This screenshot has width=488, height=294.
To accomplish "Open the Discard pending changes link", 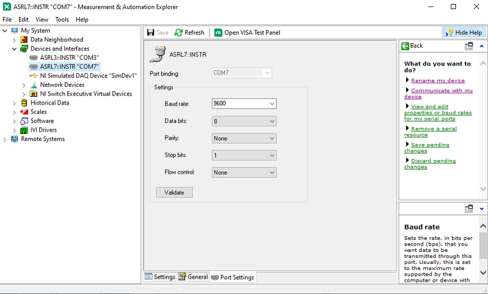I will coord(430,164).
